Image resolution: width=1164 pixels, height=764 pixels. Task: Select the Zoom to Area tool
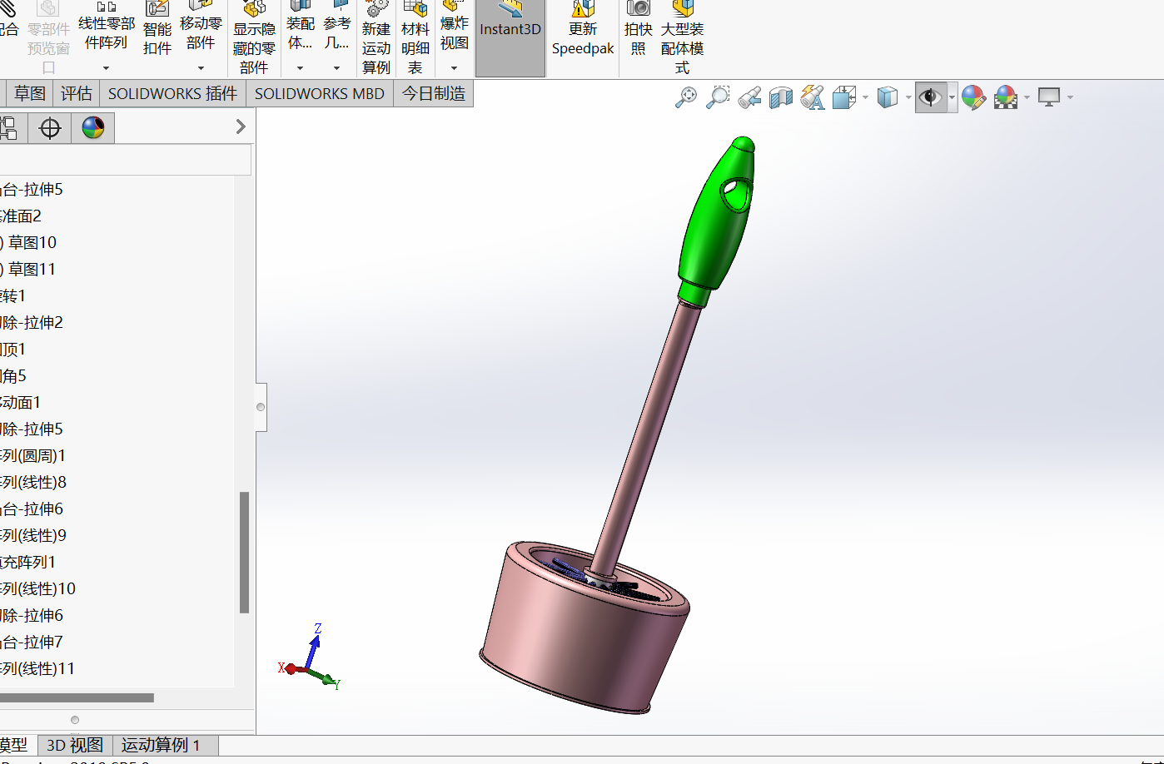(x=718, y=97)
